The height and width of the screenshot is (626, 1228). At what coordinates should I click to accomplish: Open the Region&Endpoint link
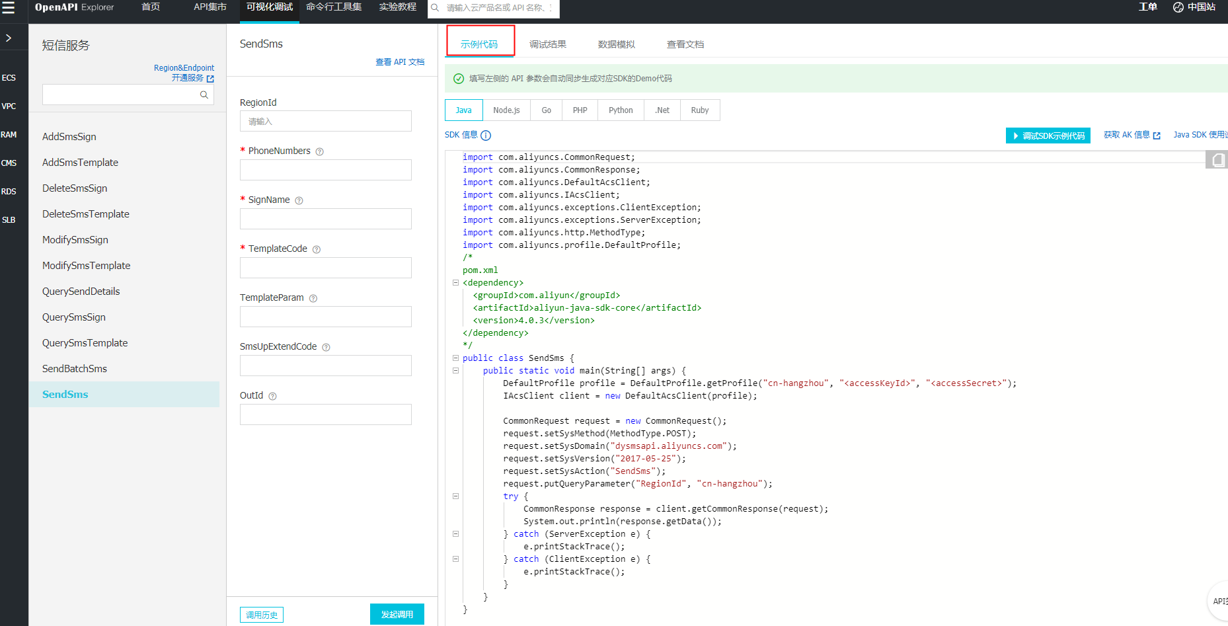click(x=184, y=68)
